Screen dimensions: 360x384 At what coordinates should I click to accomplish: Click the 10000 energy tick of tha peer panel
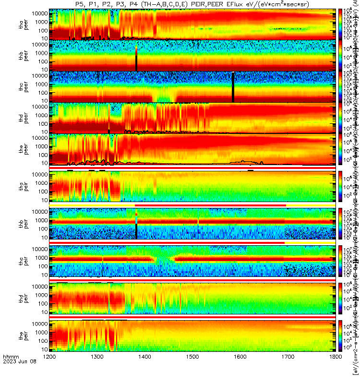tap(40, 13)
